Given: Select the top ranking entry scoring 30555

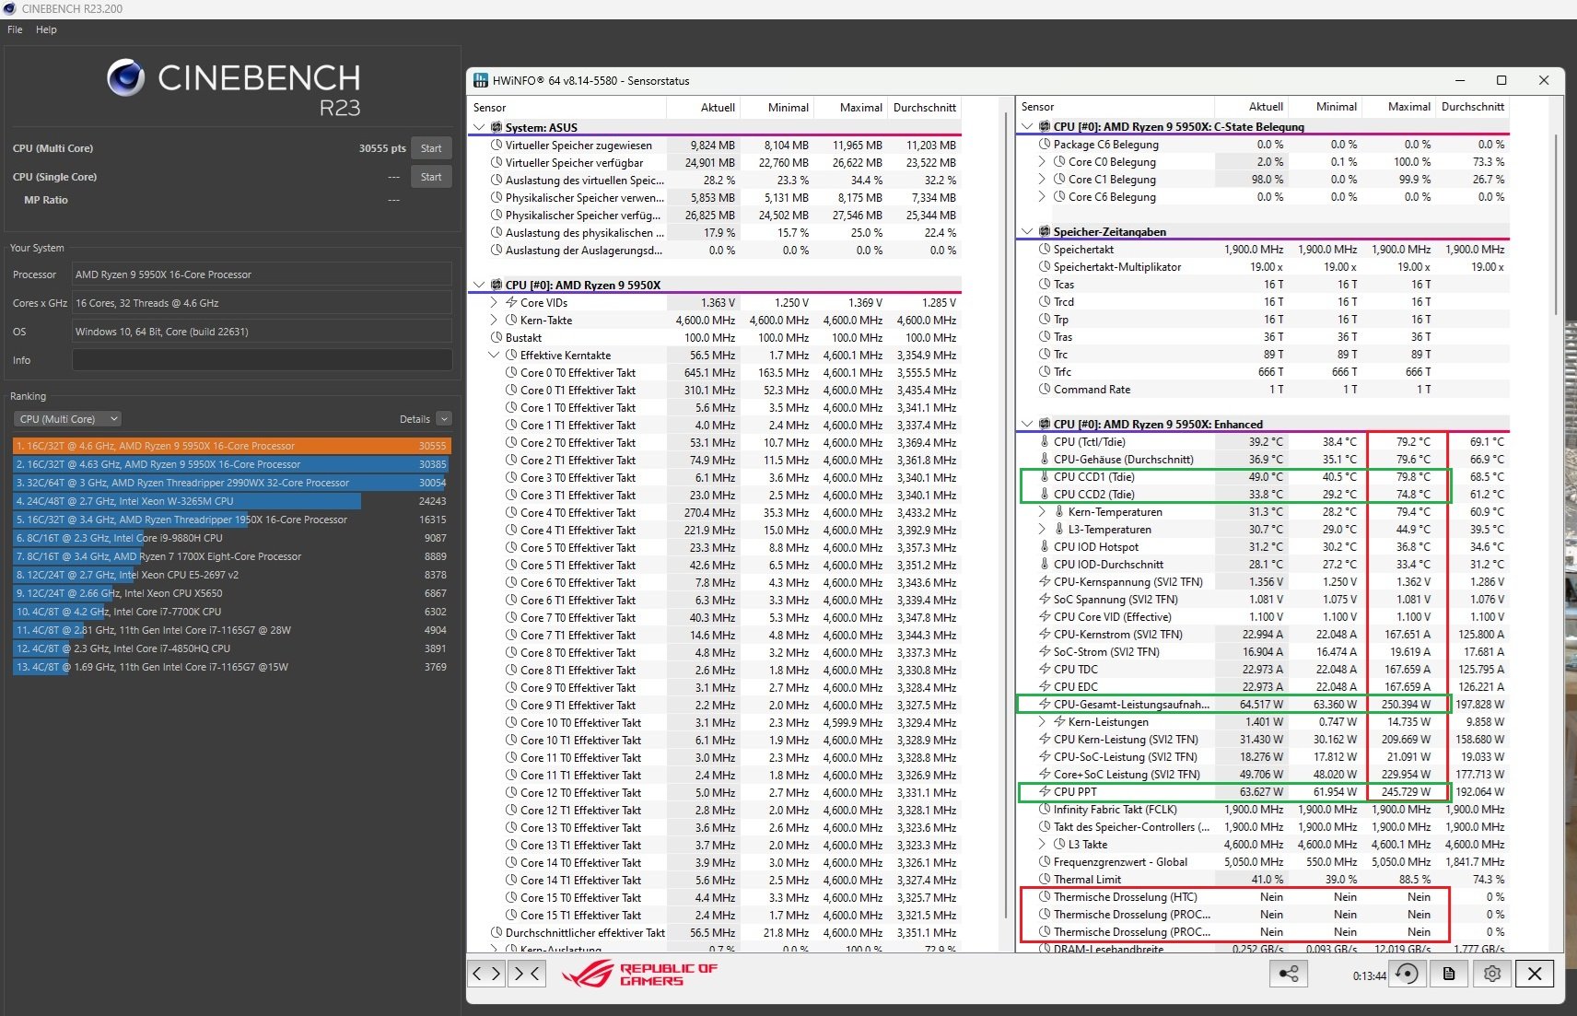Looking at the screenshot, I should (x=231, y=446).
